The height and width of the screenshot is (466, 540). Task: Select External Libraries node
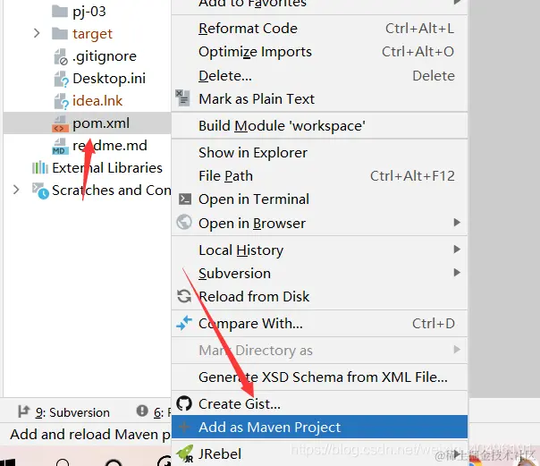107,168
